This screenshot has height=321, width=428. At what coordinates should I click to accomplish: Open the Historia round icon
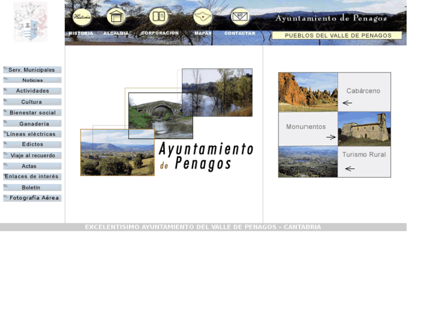(x=82, y=16)
